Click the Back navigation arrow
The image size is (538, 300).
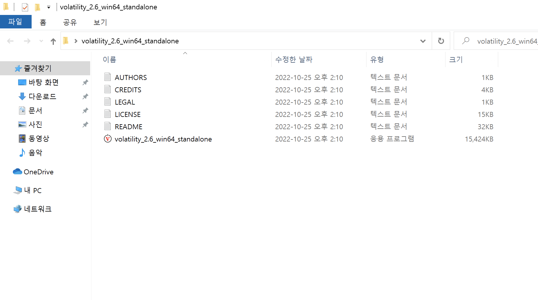[x=10, y=41]
